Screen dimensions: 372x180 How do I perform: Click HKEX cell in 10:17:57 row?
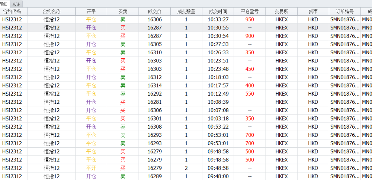(281, 86)
